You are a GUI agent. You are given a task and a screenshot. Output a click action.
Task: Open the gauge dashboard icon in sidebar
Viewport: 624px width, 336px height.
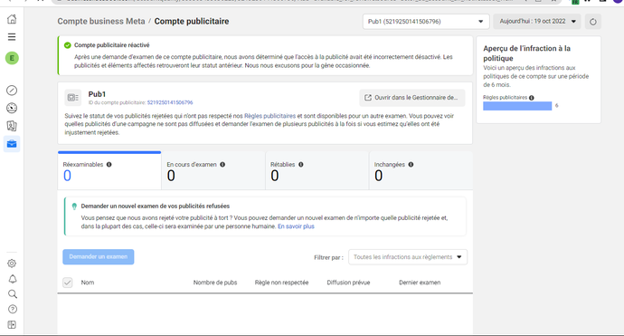coord(12,108)
